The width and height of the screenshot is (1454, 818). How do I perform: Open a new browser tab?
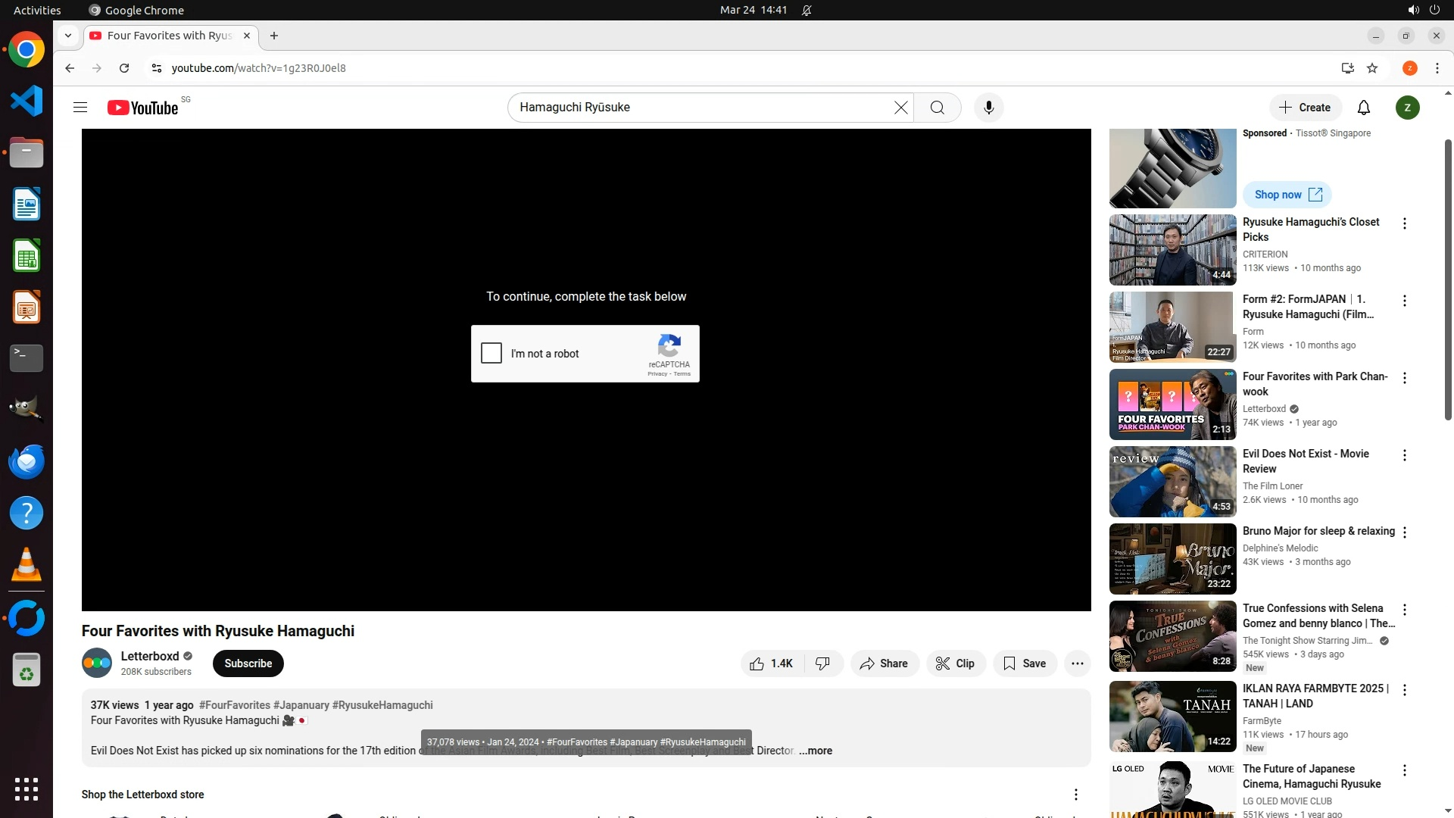[274, 36]
